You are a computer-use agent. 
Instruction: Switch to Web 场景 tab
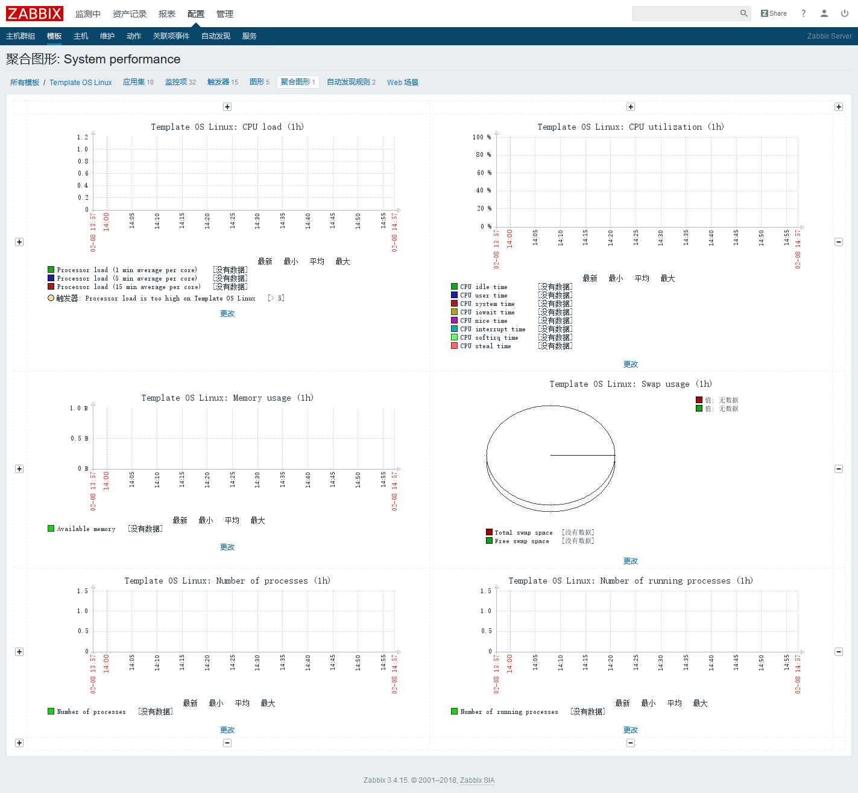403,83
